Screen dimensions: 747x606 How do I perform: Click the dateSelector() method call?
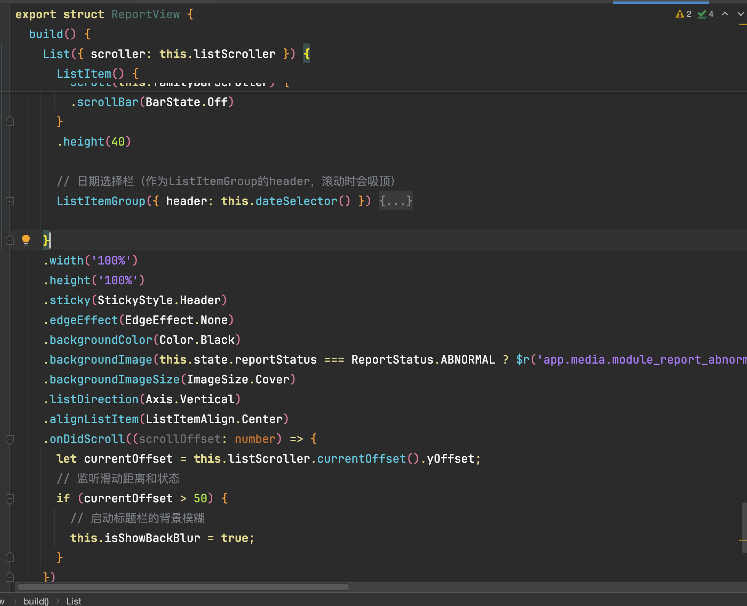[303, 201]
